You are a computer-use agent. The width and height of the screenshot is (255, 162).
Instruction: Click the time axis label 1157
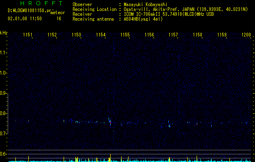pos(173,35)
